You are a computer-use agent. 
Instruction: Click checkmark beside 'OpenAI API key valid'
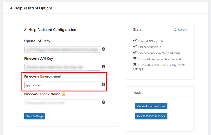(x=135, y=41)
